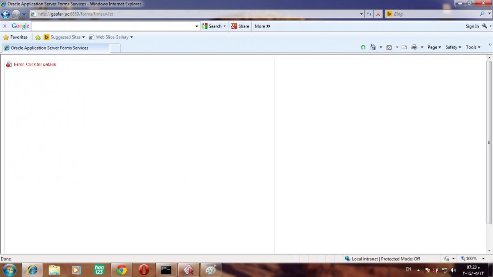Click the Add to Favorites Bar star icon
Screen dimensions: 493x277
pos(38,37)
